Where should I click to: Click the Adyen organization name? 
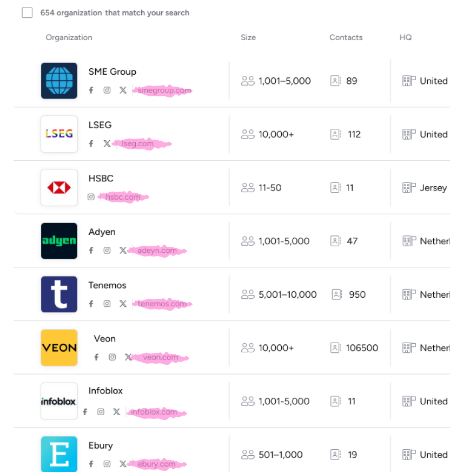coord(102,232)
